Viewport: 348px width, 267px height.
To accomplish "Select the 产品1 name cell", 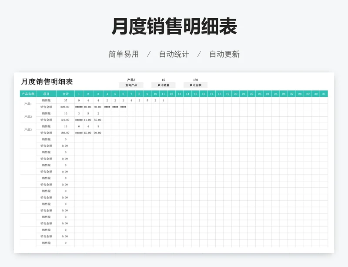I will [28, 104].
